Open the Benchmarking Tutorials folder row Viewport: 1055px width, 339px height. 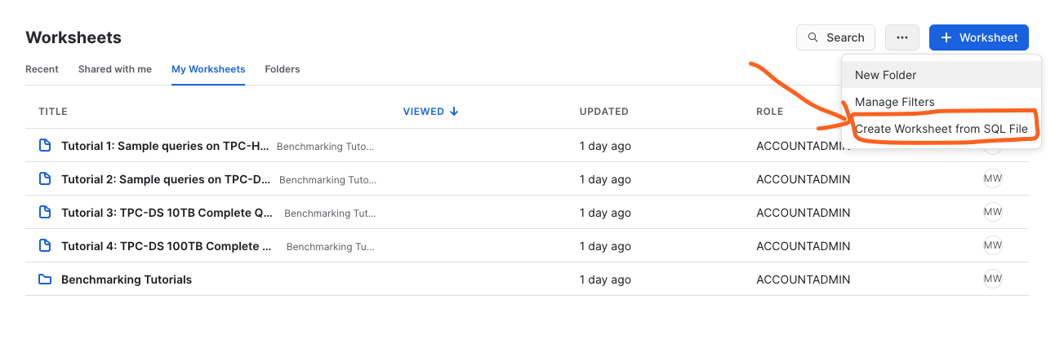[127, 280]
